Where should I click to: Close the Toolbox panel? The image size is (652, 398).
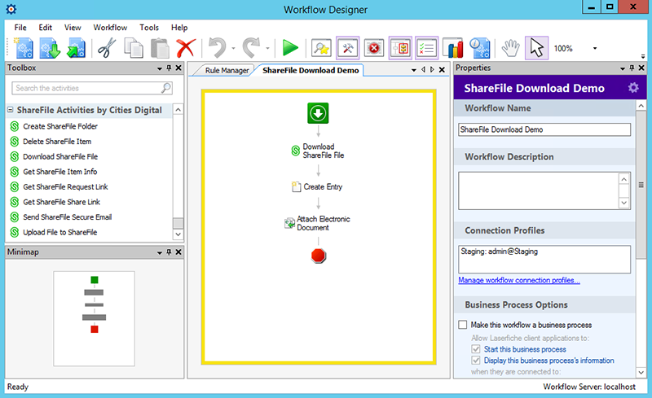pyautogui.click(x=178, y=68)
